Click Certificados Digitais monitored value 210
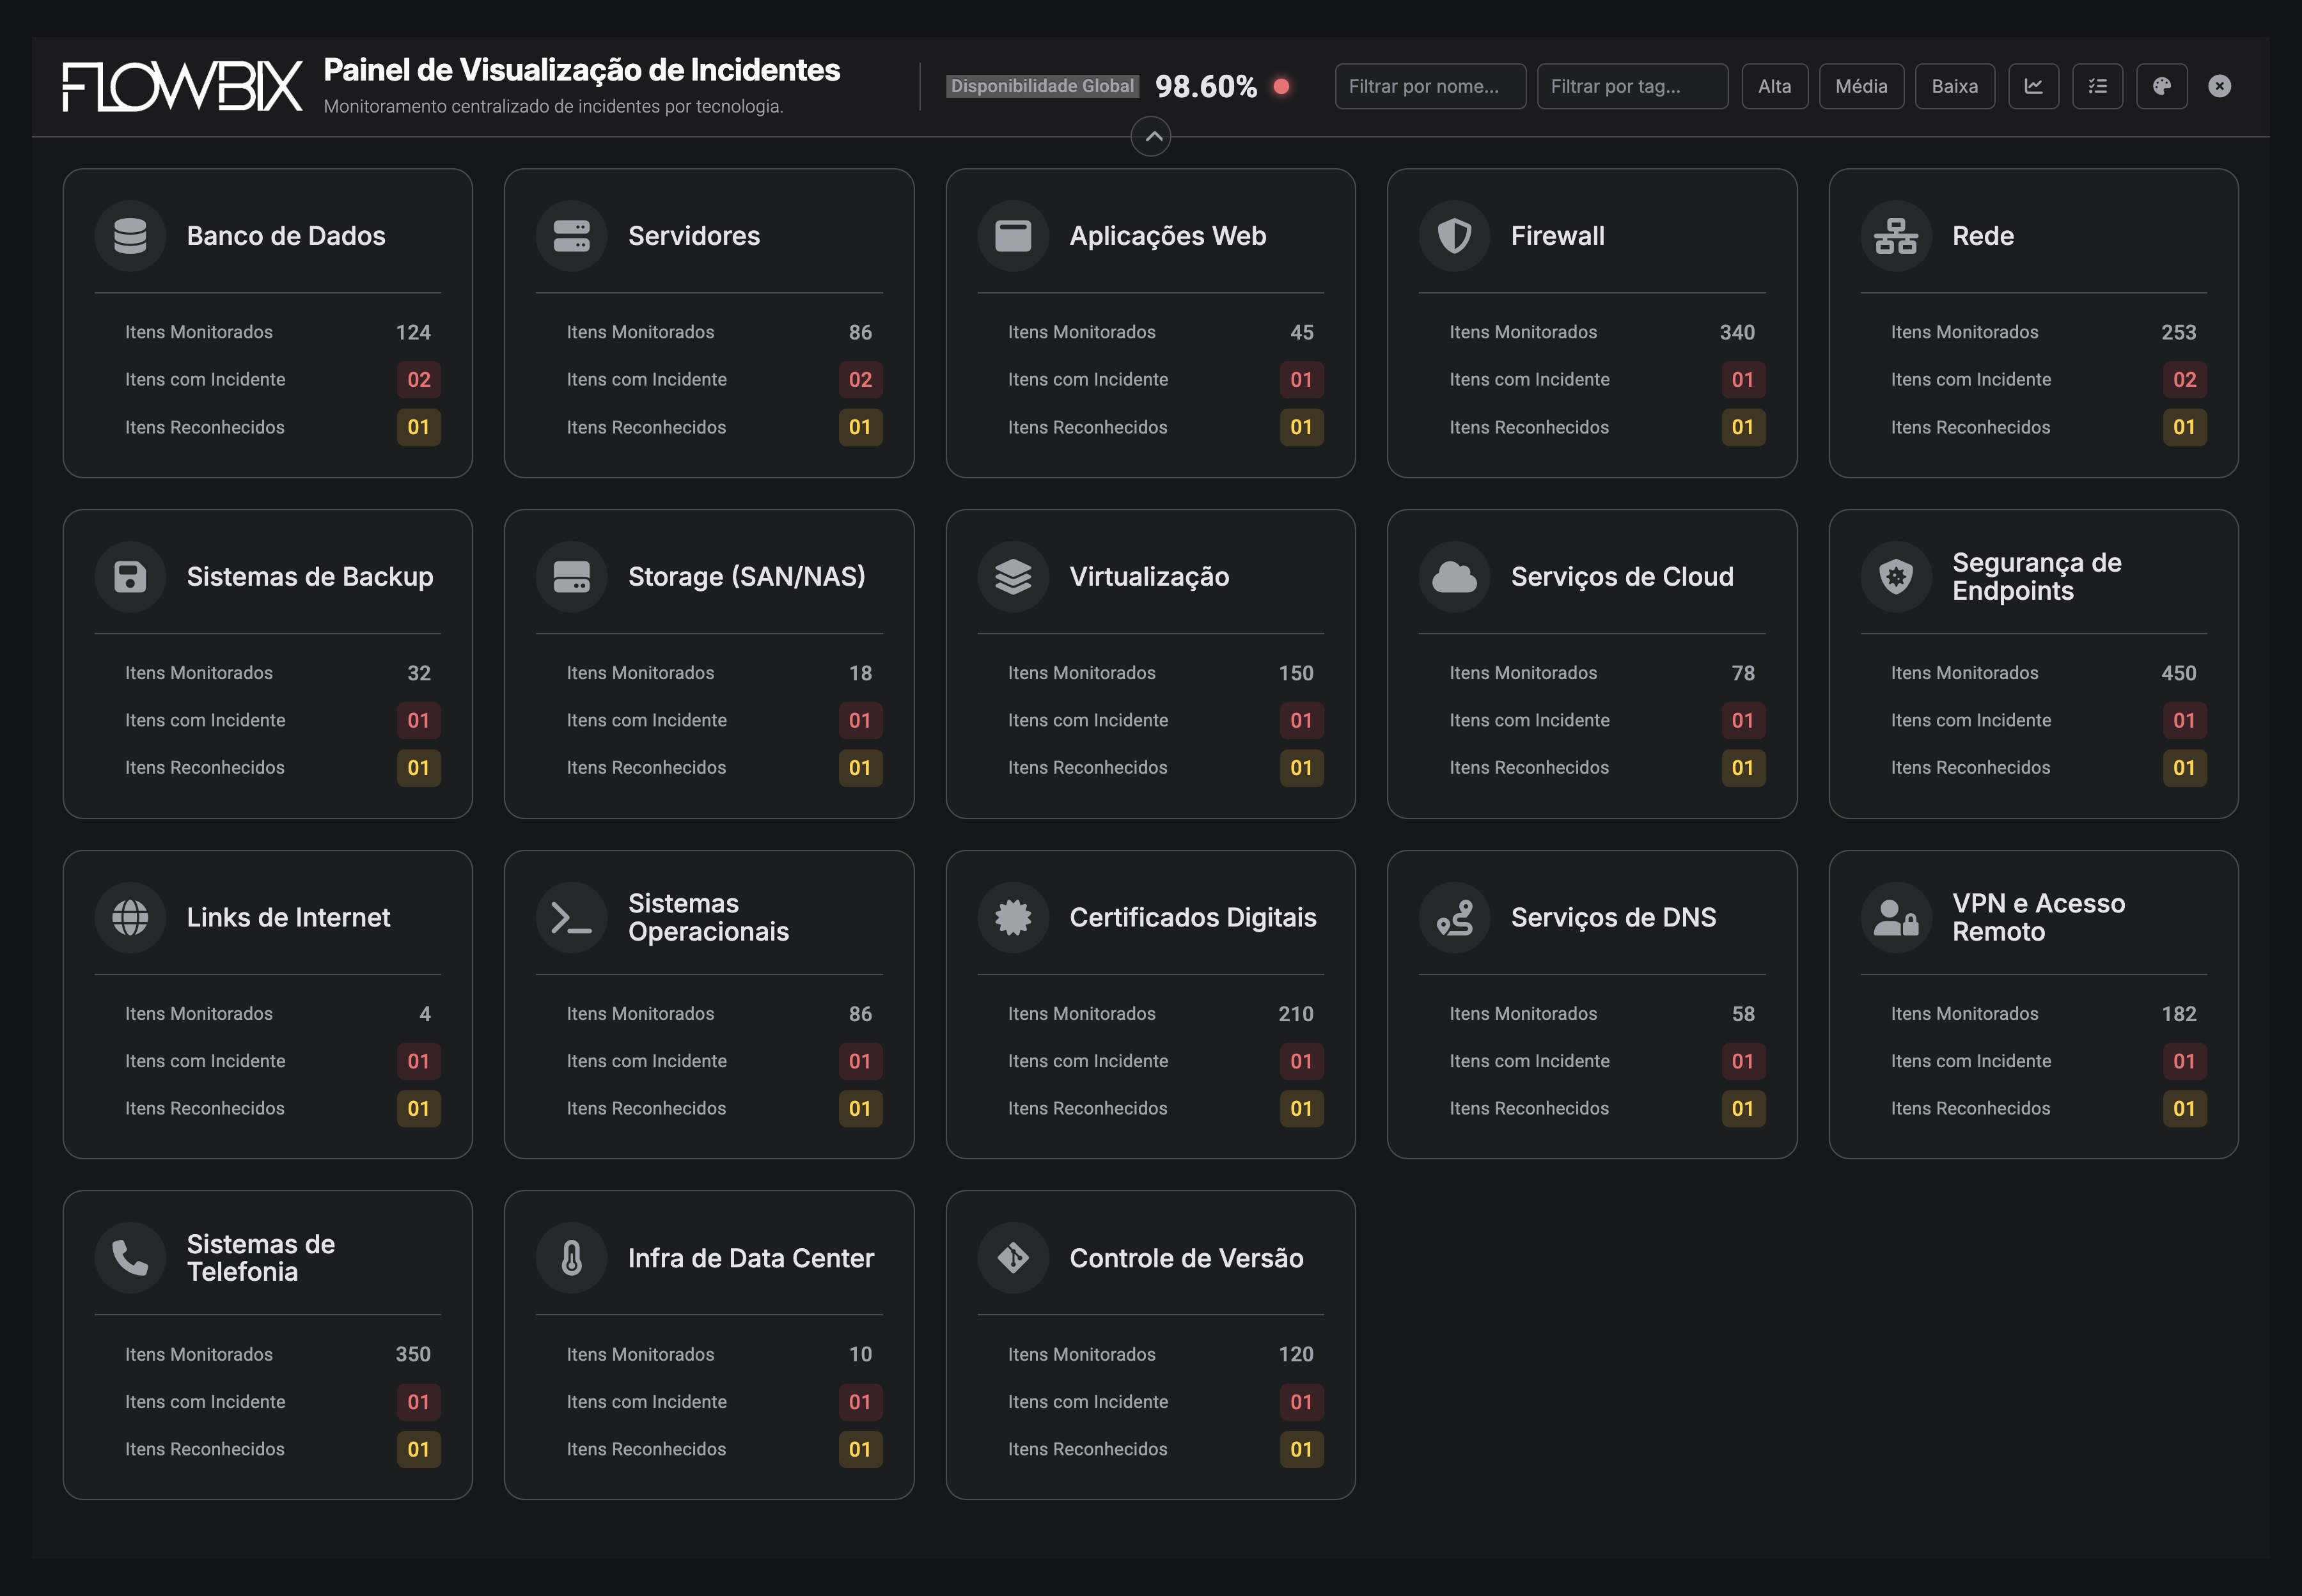This screenshot has height=1596, width=2302. point(1296,1014)
